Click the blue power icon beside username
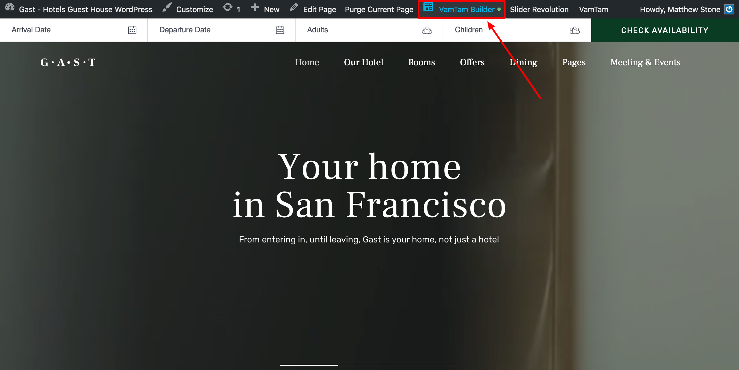This screenshot has width=739, height=370. pyautogui.click(x=729, y=9)
